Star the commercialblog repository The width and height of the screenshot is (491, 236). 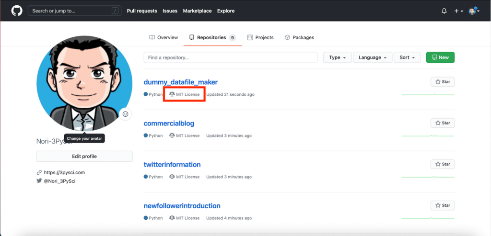(443, 123)
